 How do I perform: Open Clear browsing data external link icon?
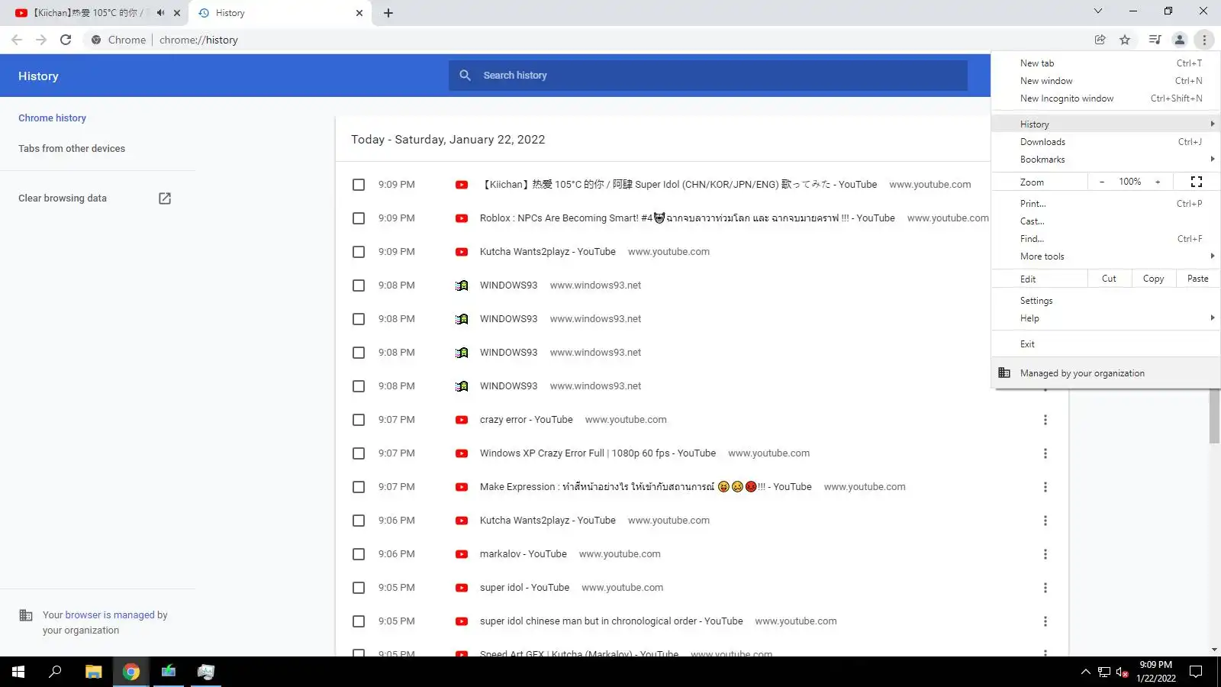click(x=165, y=198)
